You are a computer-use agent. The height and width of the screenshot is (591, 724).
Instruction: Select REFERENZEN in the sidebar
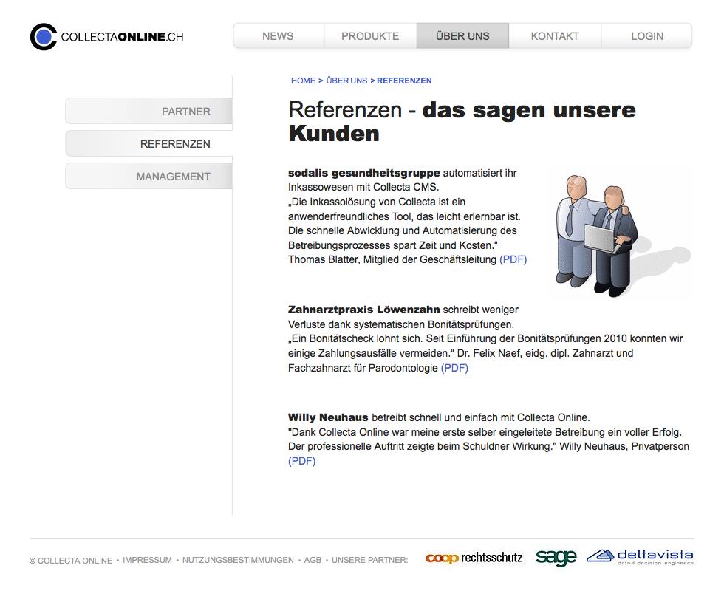(x=148, y=143)
